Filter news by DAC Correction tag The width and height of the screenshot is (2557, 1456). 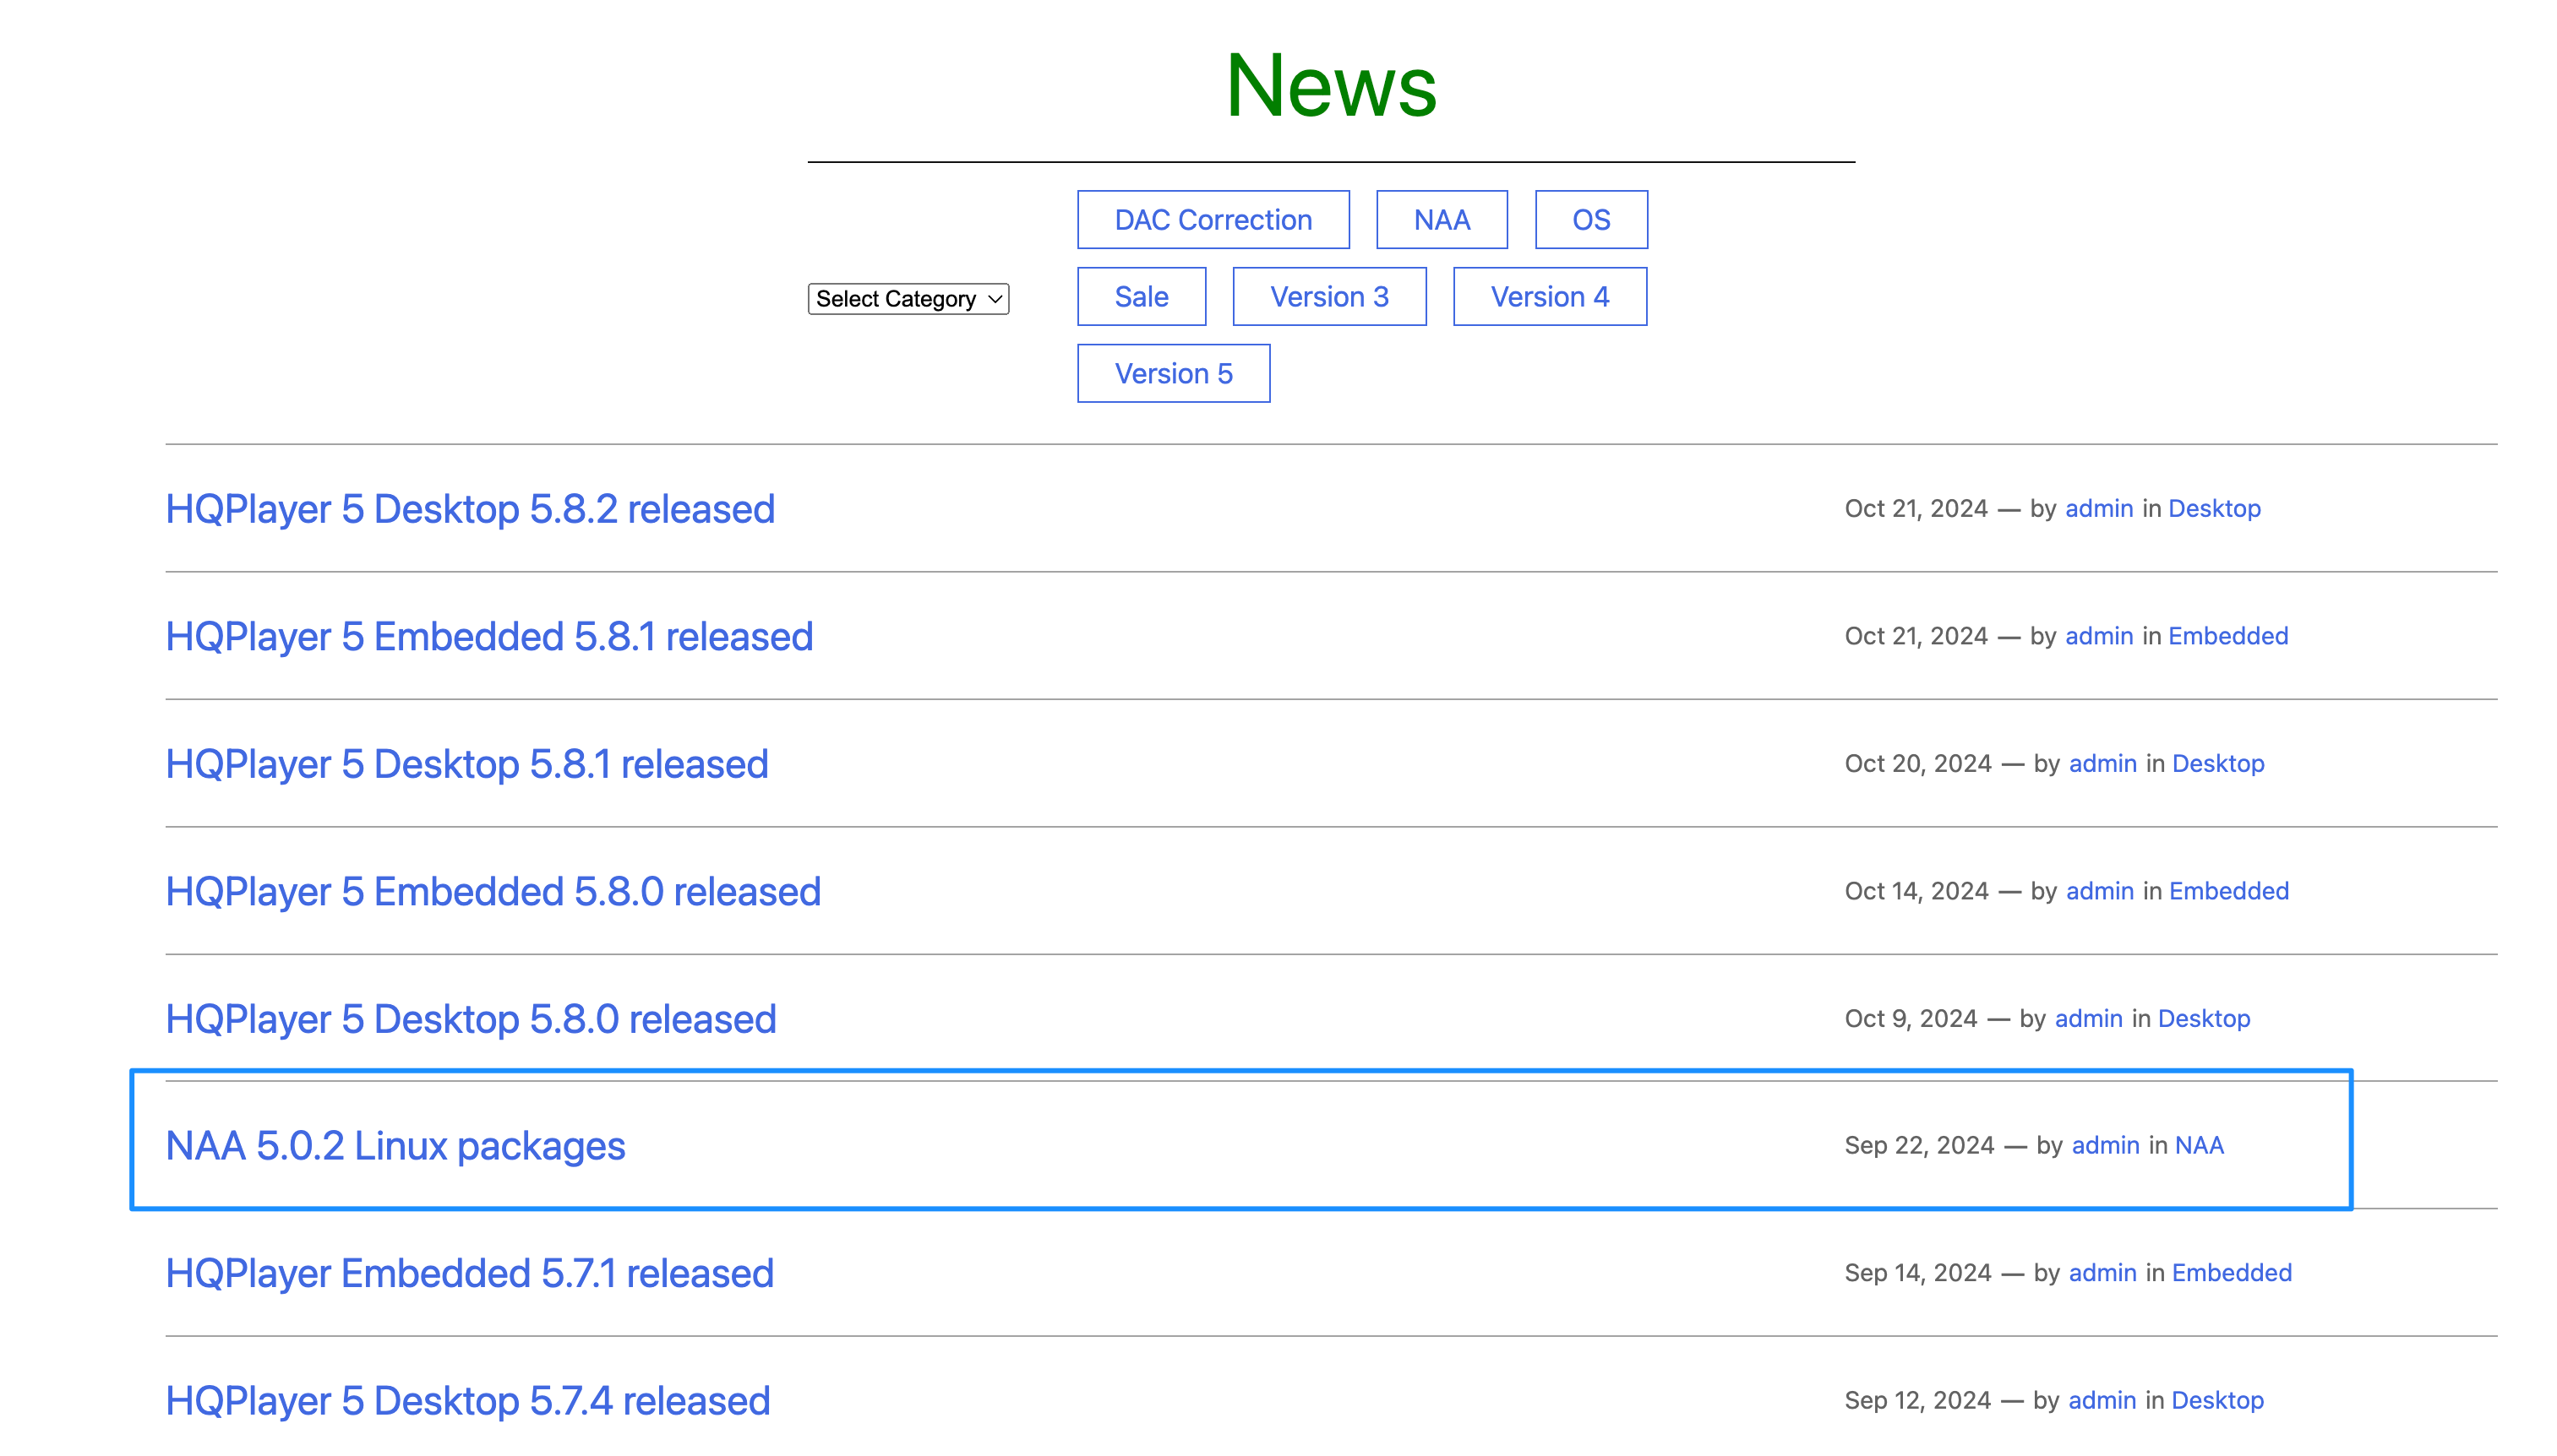point(1213,219)
